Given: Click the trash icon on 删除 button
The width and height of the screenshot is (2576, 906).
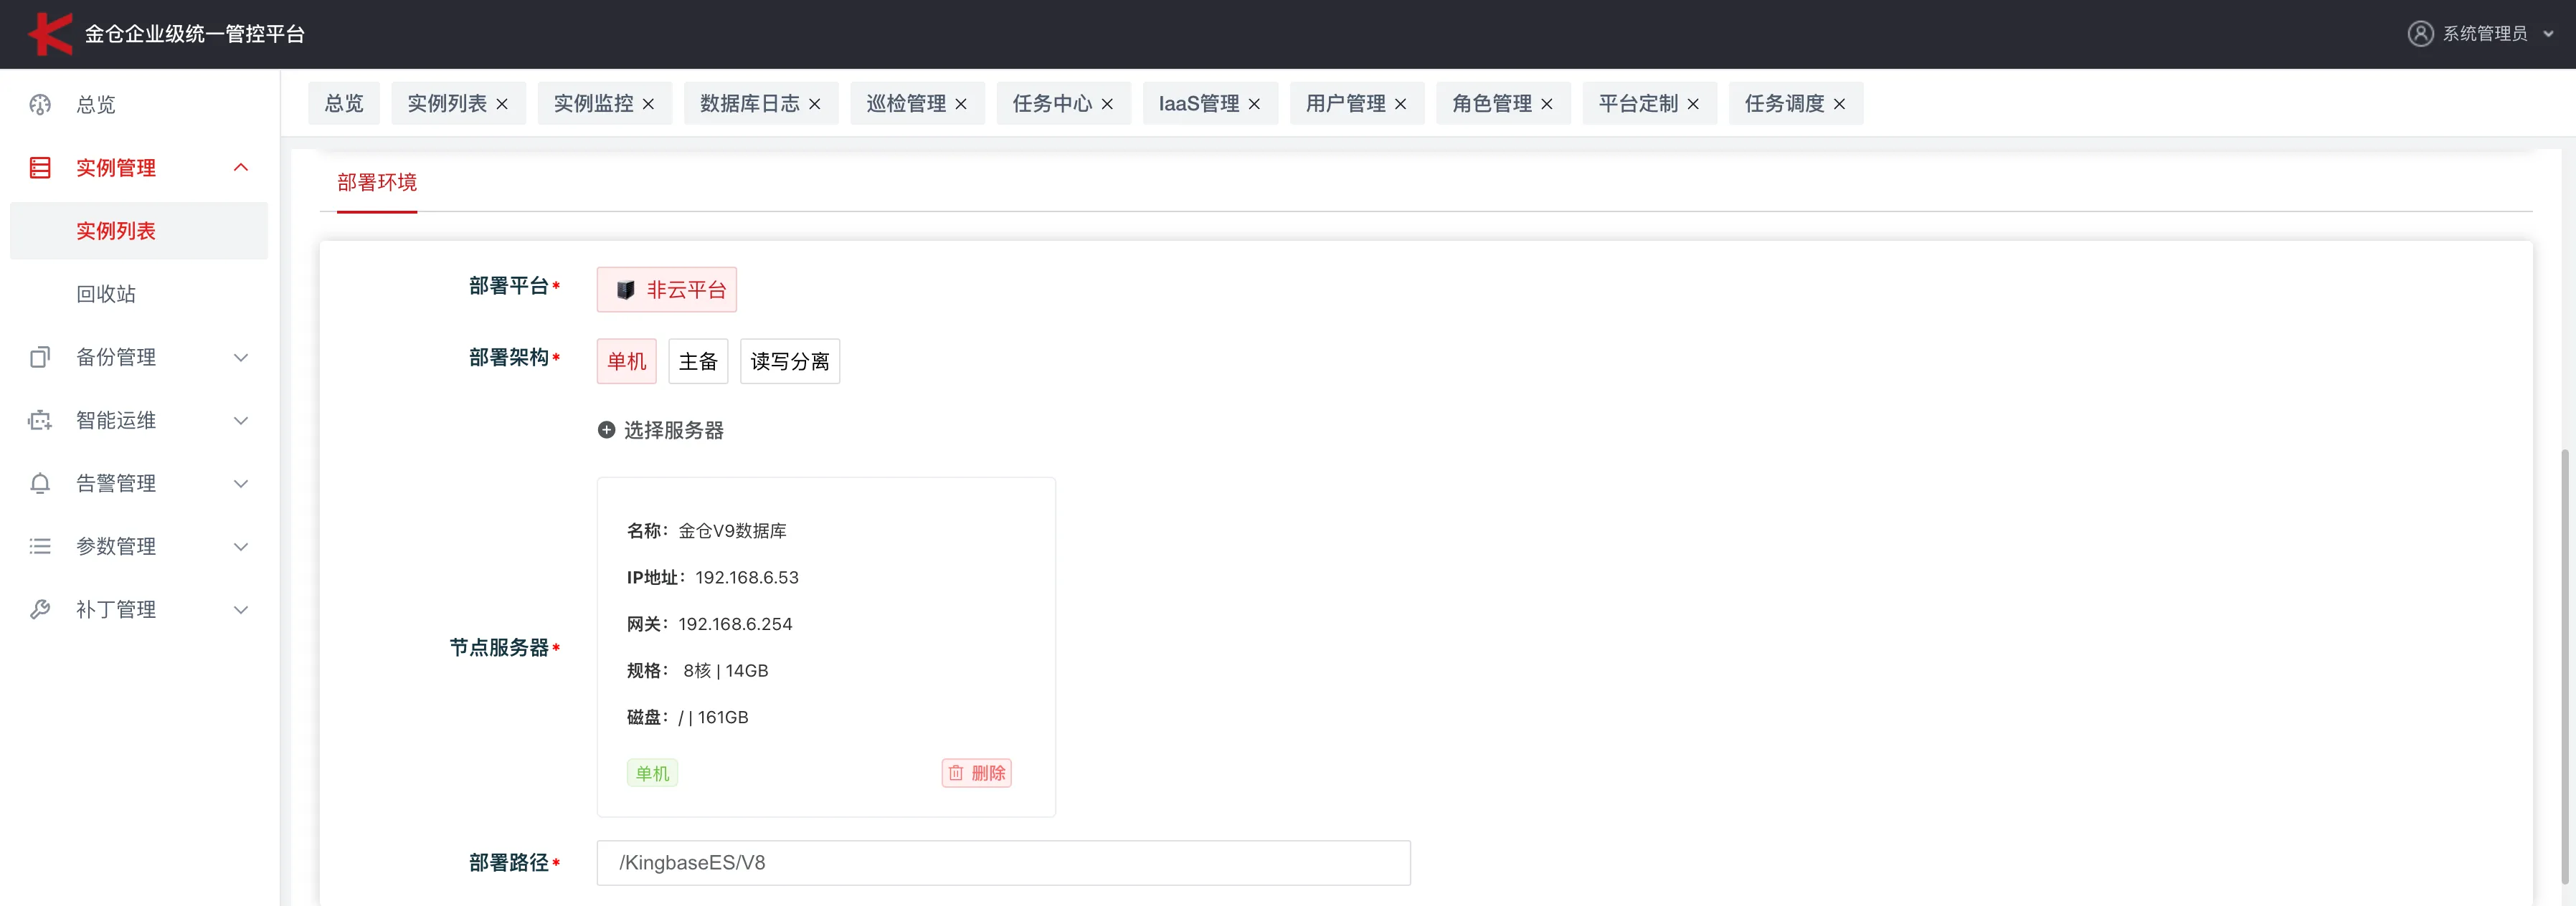Looking at the screenshot, I should pos(957,772).
